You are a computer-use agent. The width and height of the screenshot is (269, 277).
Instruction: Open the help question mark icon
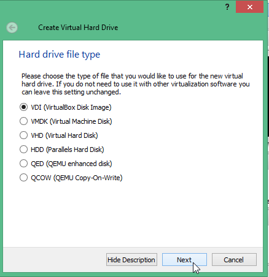tap(227, 7)
